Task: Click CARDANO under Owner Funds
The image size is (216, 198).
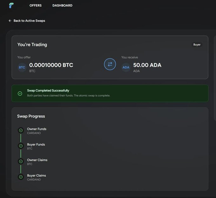Action: point(34,133)
